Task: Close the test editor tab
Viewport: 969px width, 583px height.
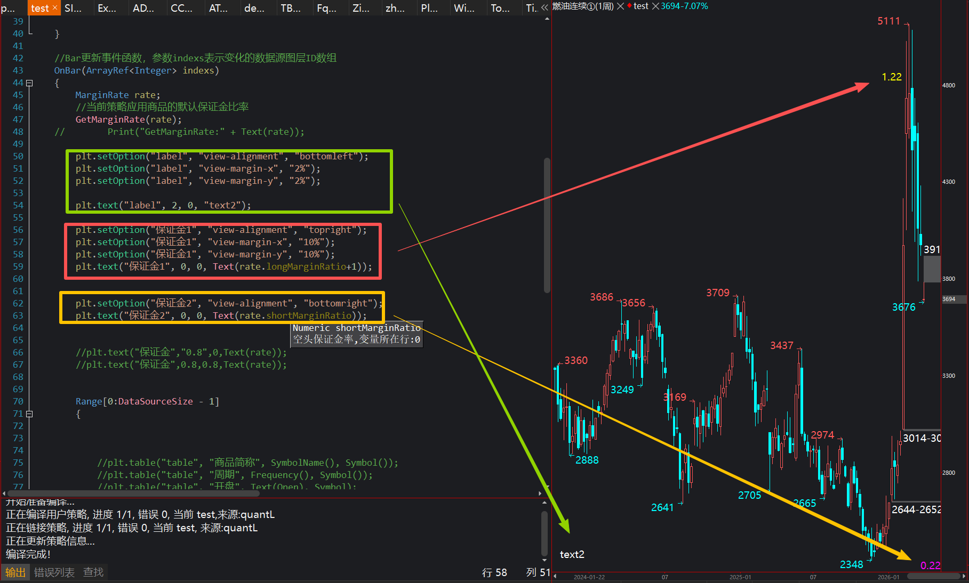Action: point(54,7)
